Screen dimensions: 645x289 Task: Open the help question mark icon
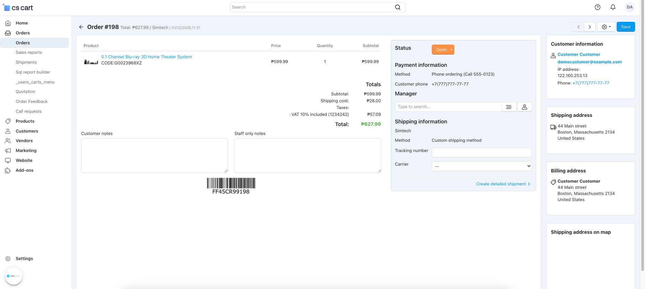pyautogui.click(x=597, y=7)
